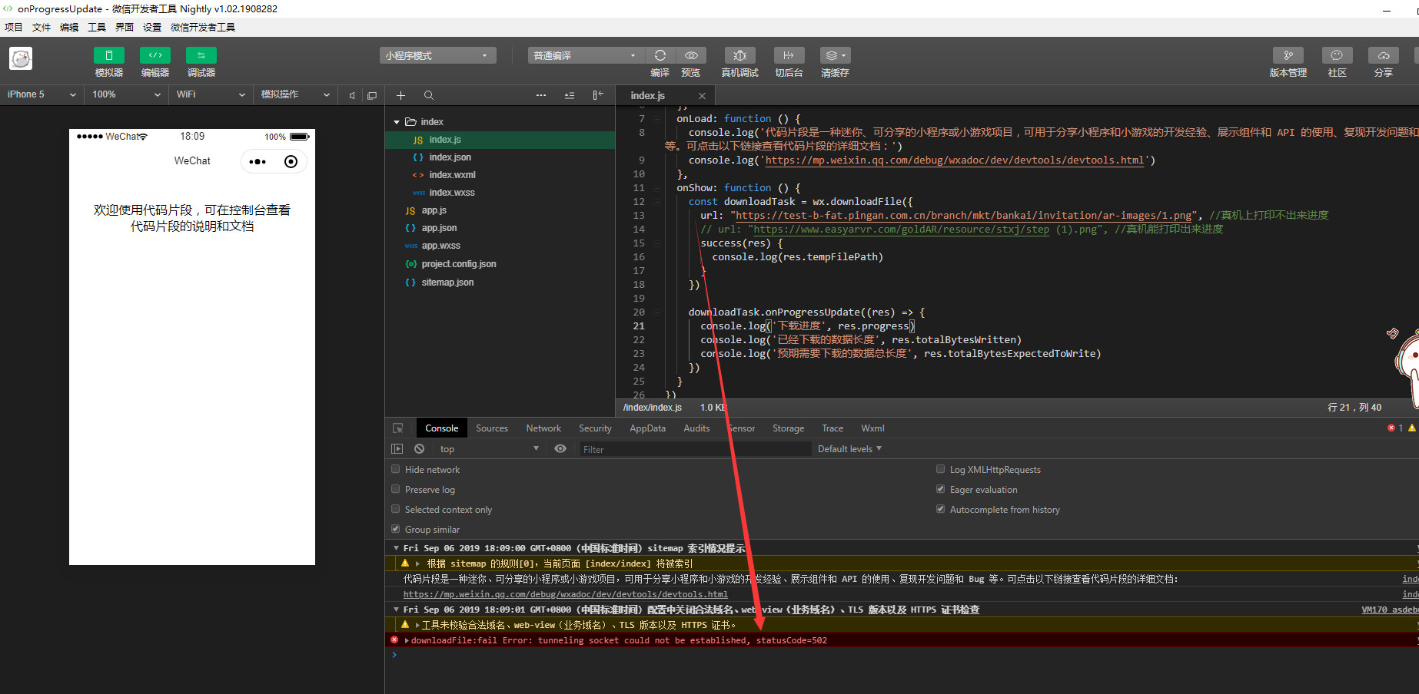
Task: Open the 小程序模式 mode dropdown
Action: coord(437,55)
